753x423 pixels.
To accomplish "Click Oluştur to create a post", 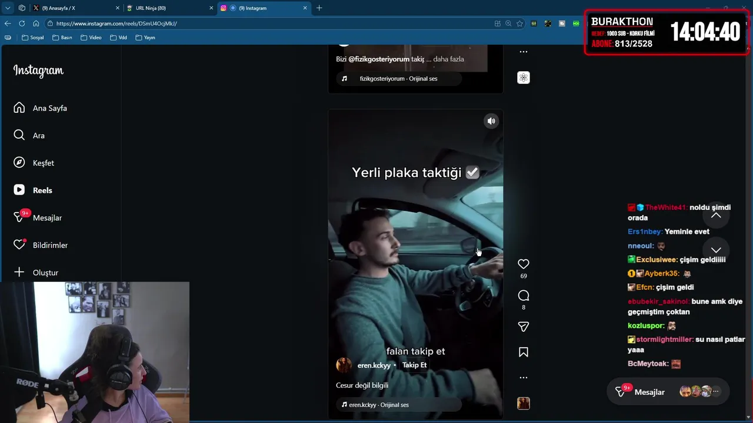I will [36, 273].
